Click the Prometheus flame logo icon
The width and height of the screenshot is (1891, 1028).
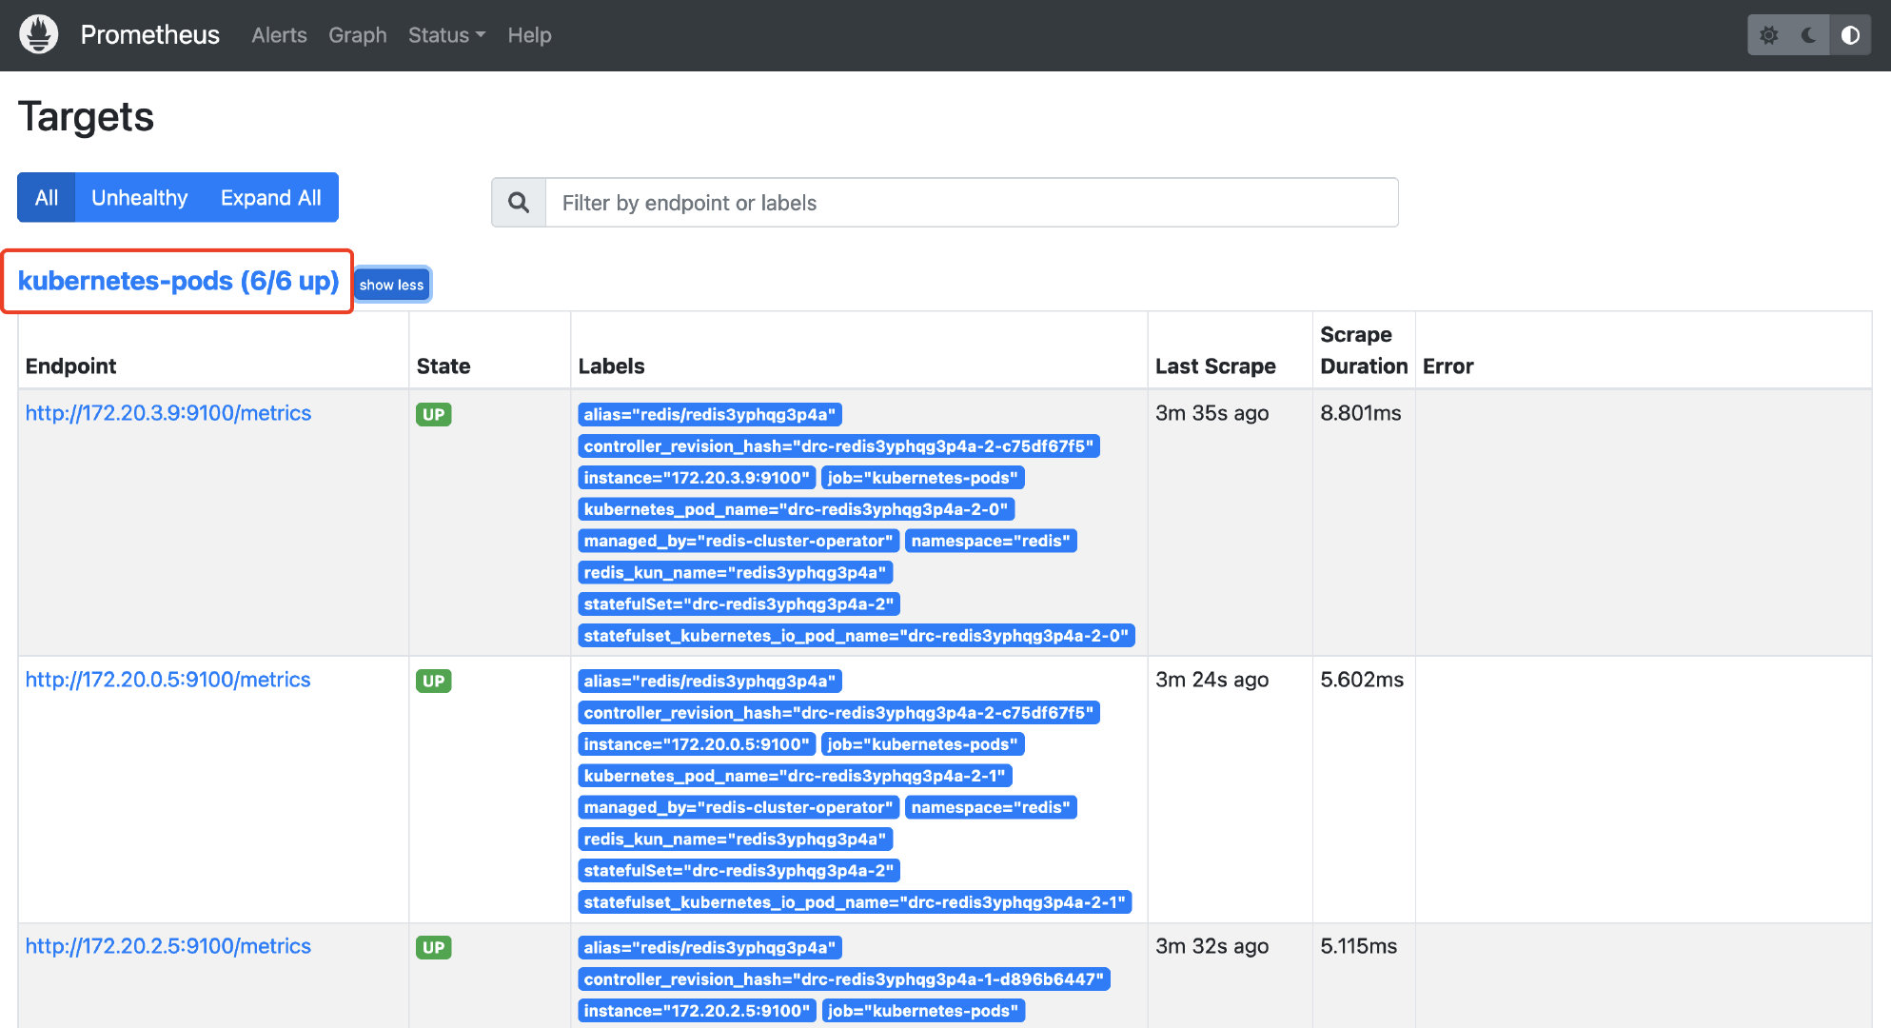39,35
